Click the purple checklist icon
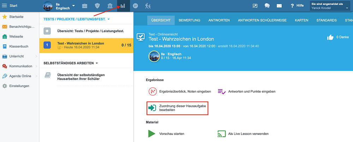 point(222,92)
